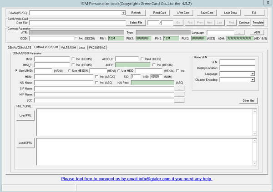
Task: Enable the Inc checkbox next to IMSI
Action: (73, 59)
